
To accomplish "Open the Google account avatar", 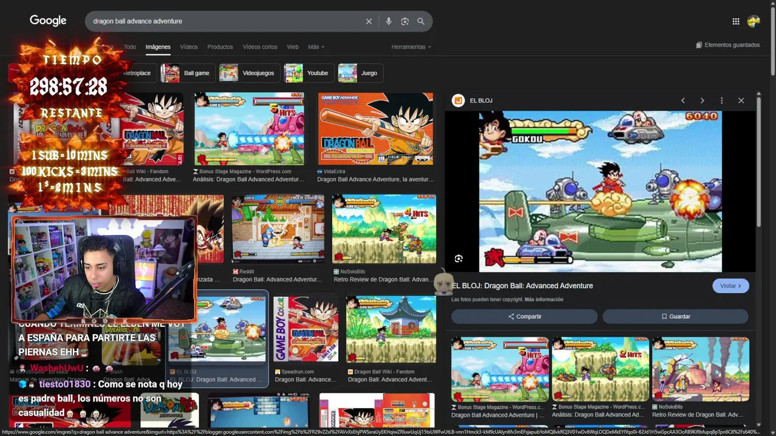I will [x=754, y=21].
